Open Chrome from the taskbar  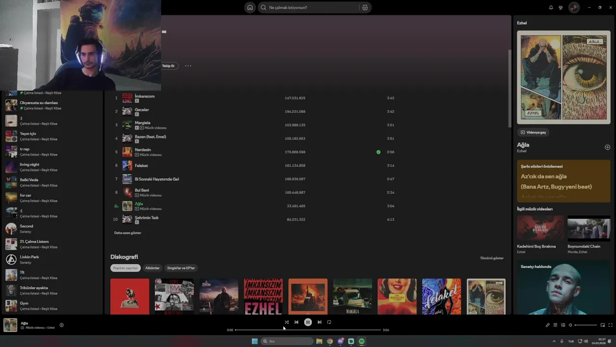click(x=330, y=341)
